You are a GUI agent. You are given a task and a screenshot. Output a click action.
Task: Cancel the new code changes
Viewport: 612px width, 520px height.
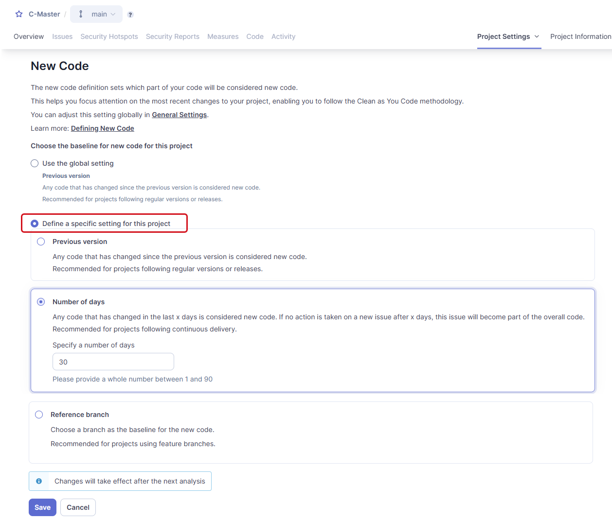(x=78, y=507)
